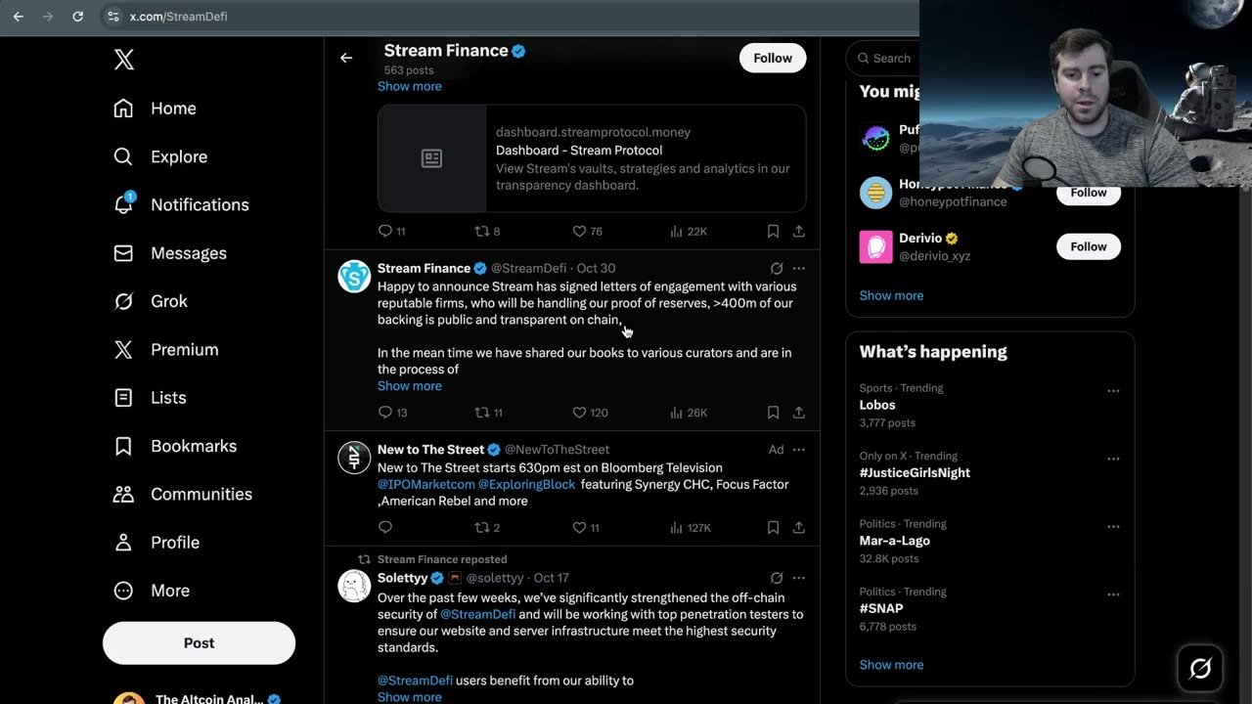Expand the Solettyy post with Show more

tap(409, 696)
